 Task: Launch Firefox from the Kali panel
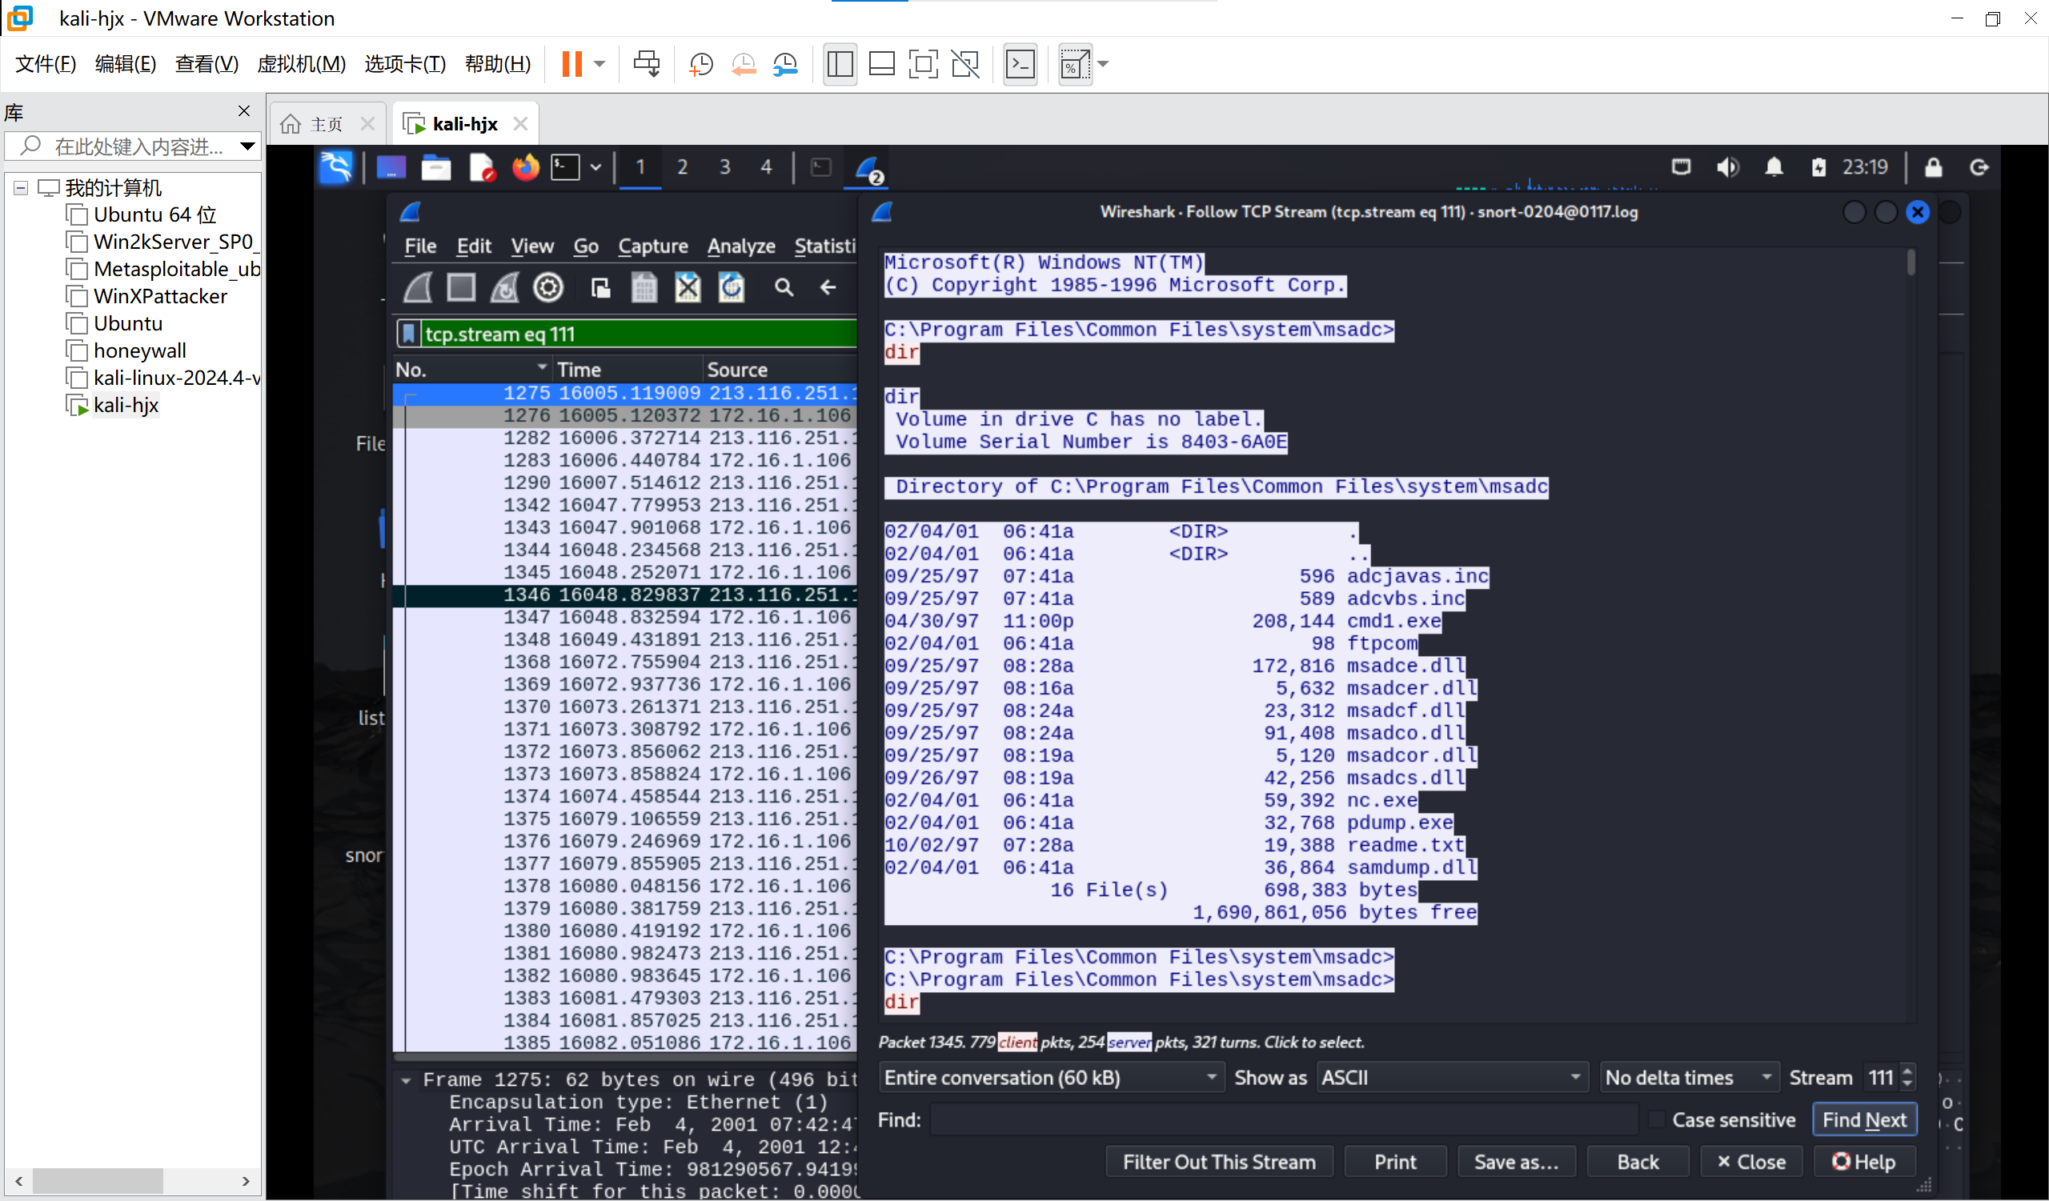[525, 167]
